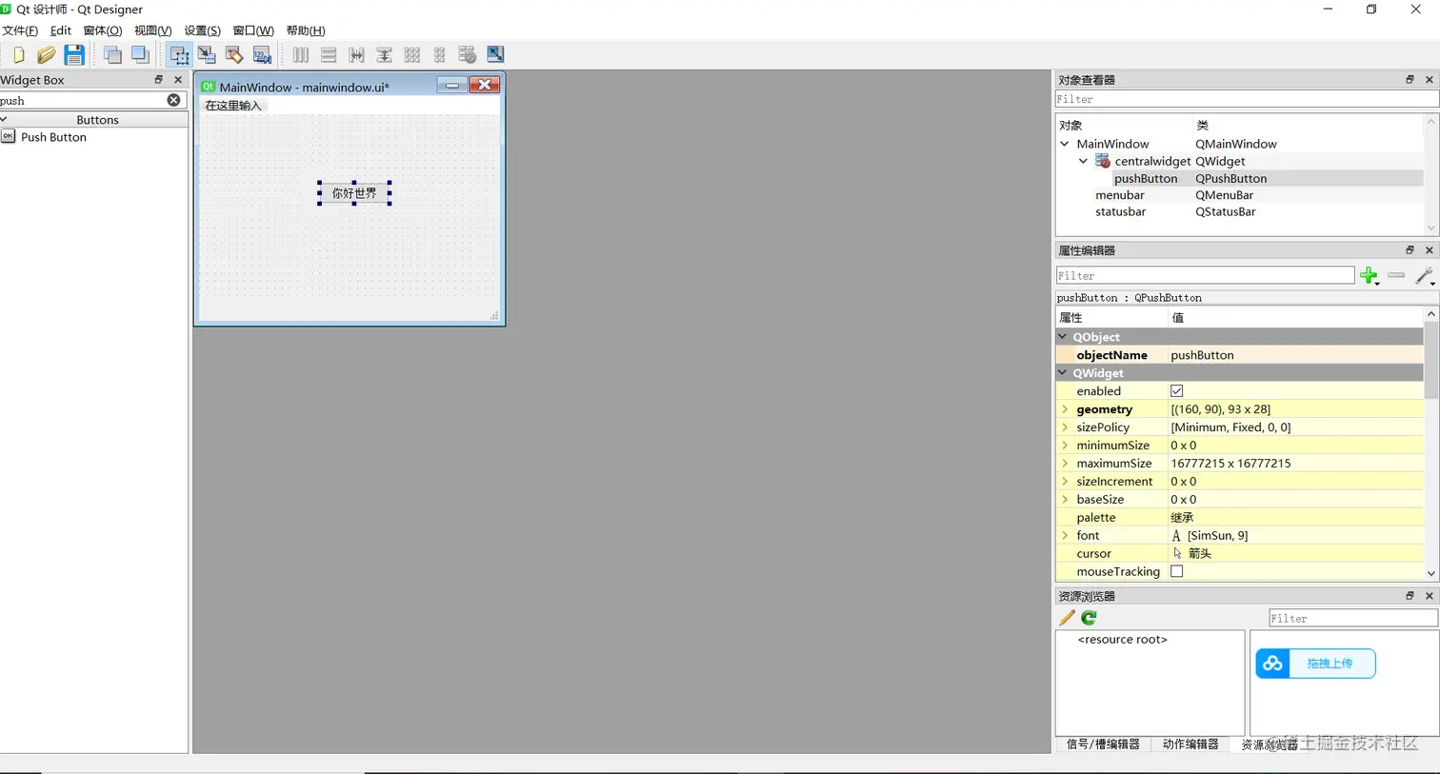Click the Send to Back toolbar icon

point(112,55)
